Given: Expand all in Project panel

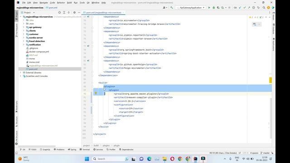Looking at the screenshot, I should coord(64,13).
